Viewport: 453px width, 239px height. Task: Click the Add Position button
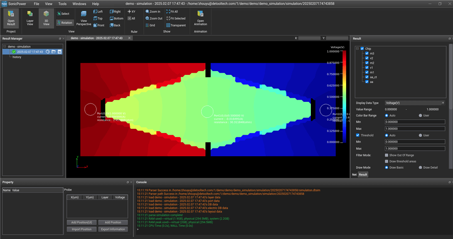113,222
